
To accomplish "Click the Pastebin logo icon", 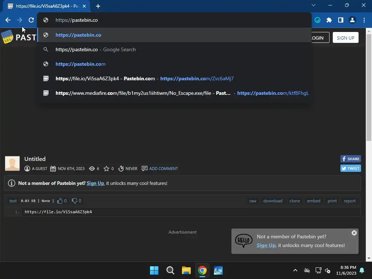I will [x=7, y=37].
